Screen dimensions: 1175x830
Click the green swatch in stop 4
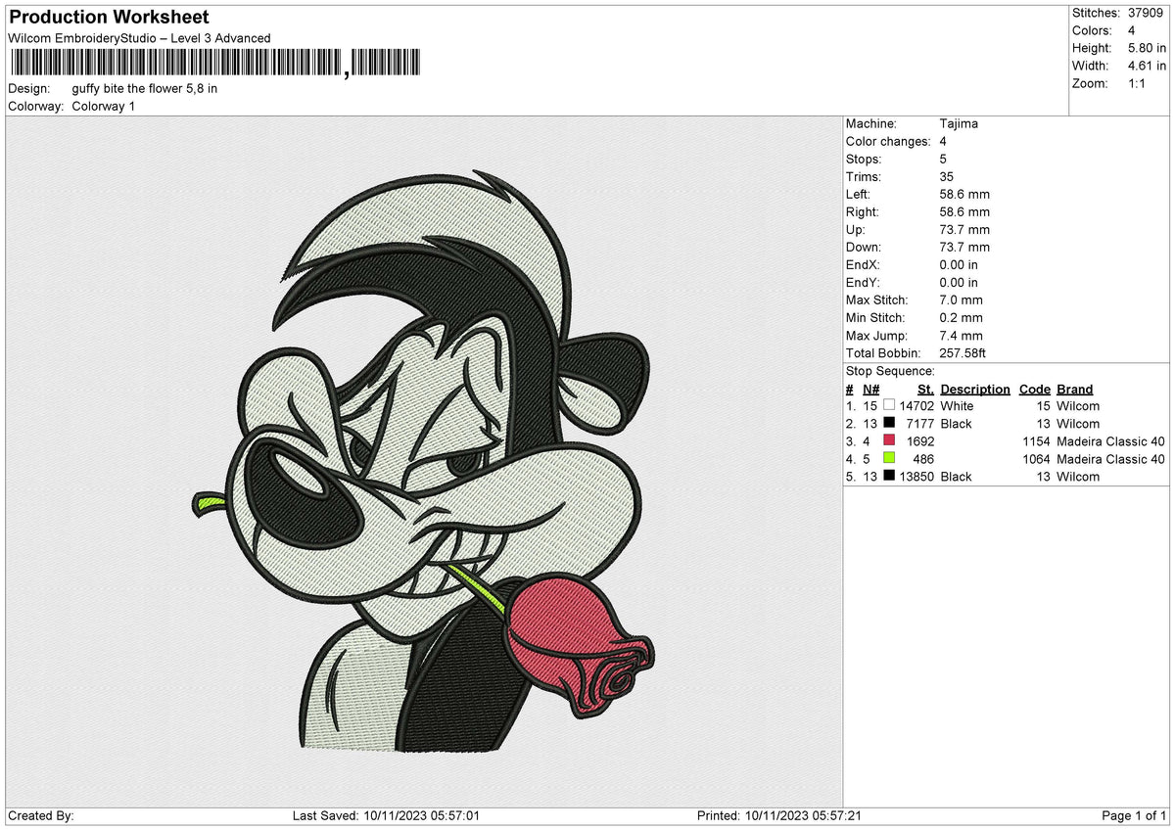point(889,458)
